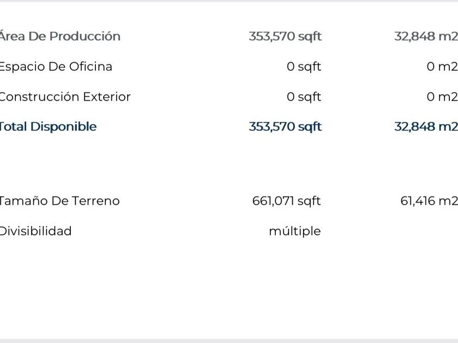Click the gray strip at the top edge
This screenshot has height=343, width=458.
(229, 1)
